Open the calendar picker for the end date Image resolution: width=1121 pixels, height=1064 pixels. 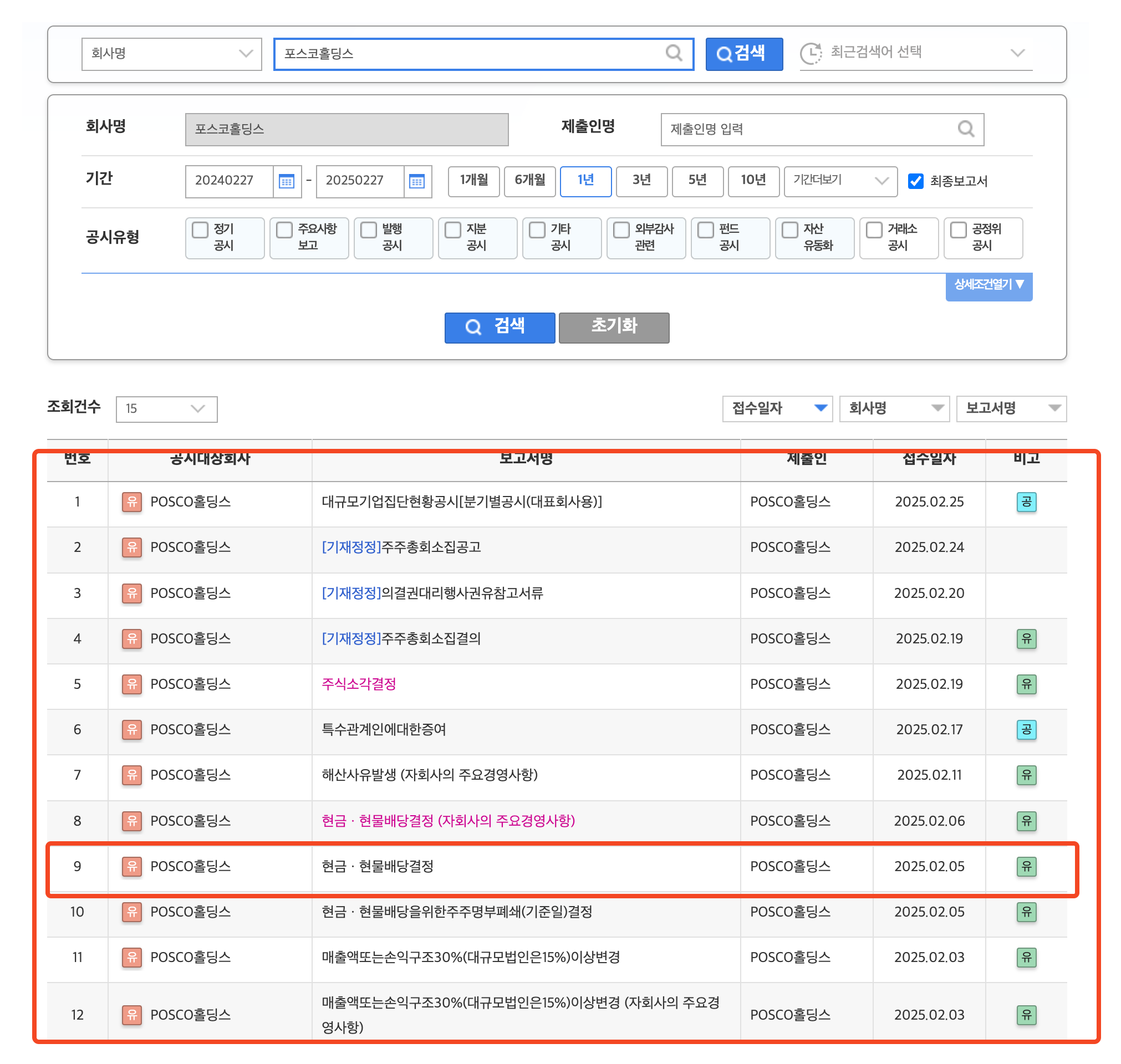(417, 182)
